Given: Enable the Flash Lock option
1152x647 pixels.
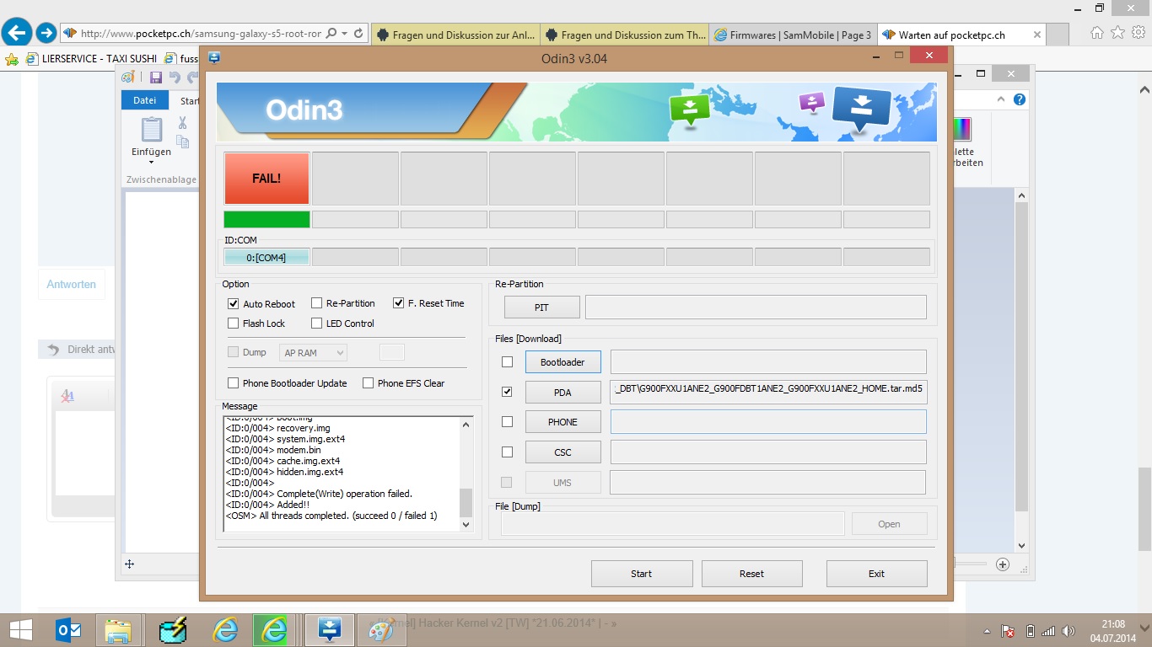Looking at the screenshot, I should (234, 323).
